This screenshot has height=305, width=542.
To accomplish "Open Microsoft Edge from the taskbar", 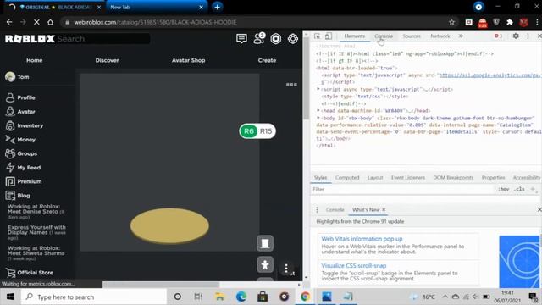I will point(241,297).
